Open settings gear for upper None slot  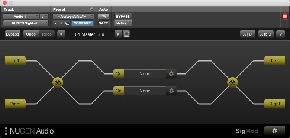point(171,74)
